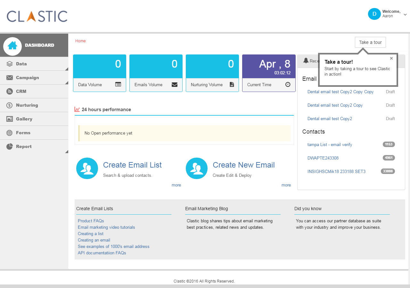Select Campaign in the sidebar
410x288 pixels.
point(34,78)
